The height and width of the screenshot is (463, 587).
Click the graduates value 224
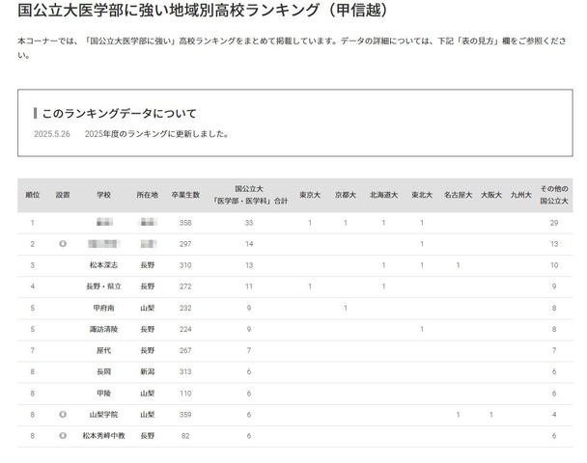(x=185, y=330)
